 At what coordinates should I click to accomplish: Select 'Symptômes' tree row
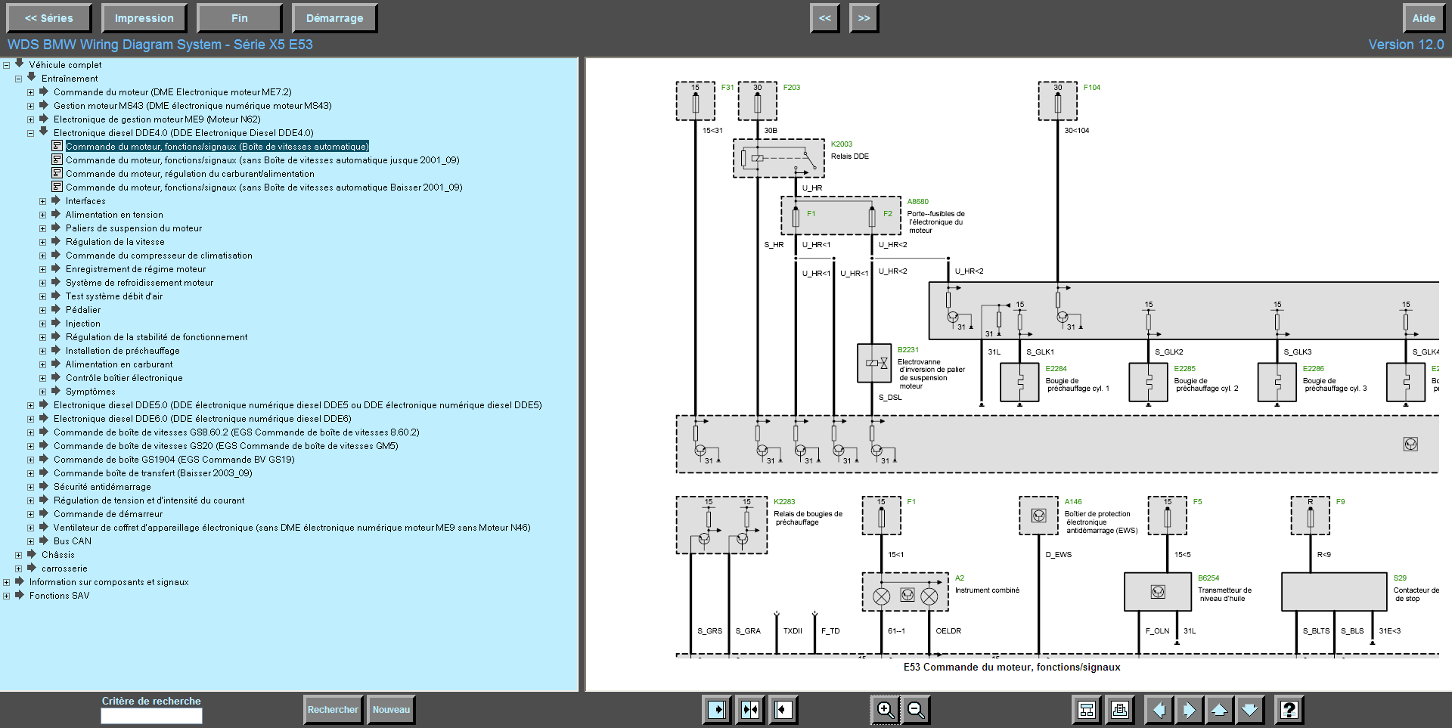click(x=91, y=392)
